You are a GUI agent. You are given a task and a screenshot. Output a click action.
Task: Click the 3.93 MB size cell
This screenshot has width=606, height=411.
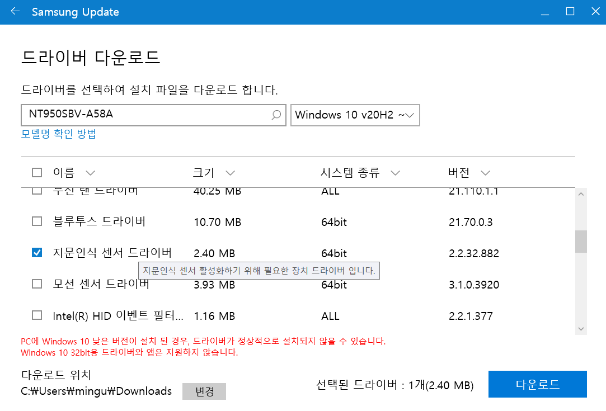pos(214,285)
